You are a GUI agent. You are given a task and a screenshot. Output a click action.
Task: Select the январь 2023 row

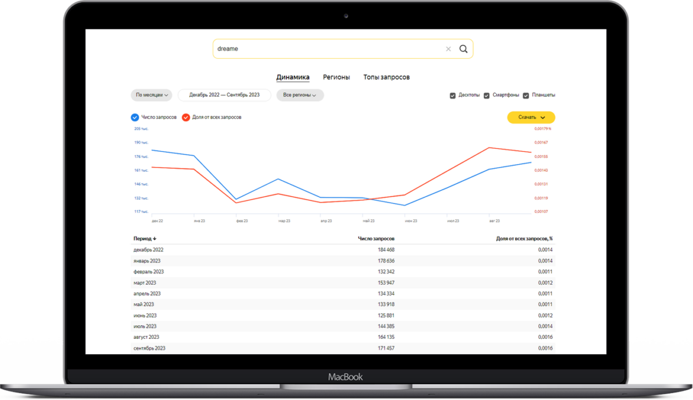tap(343, 261)
